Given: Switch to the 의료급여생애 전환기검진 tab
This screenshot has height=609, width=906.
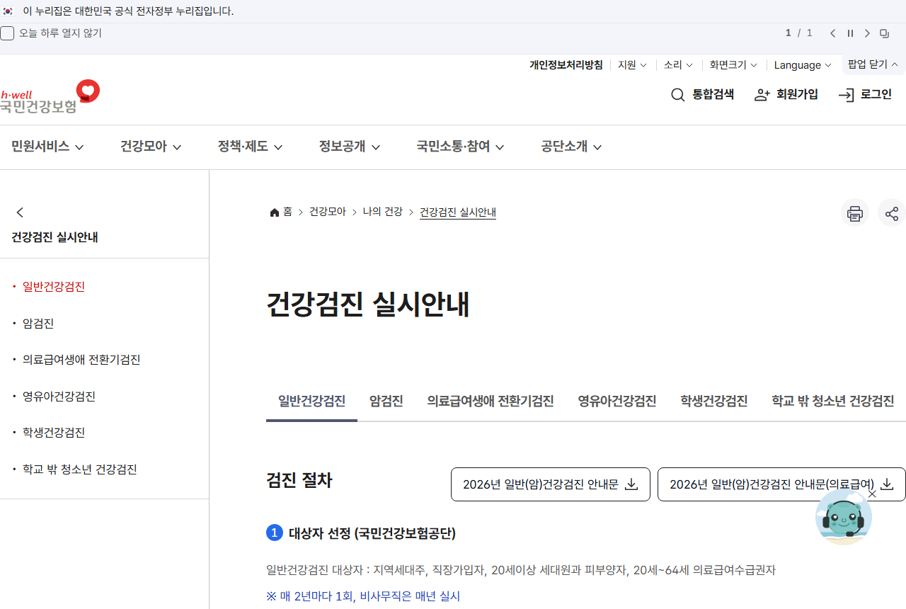Looking at the screenshot, I should tap(491, 402).
